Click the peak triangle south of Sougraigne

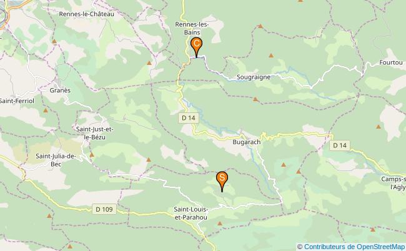[x=255, y=99]
